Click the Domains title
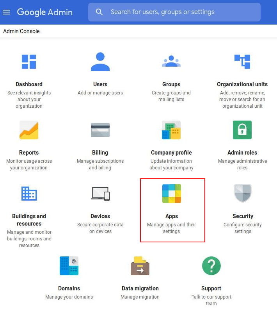 click(69, 288)
